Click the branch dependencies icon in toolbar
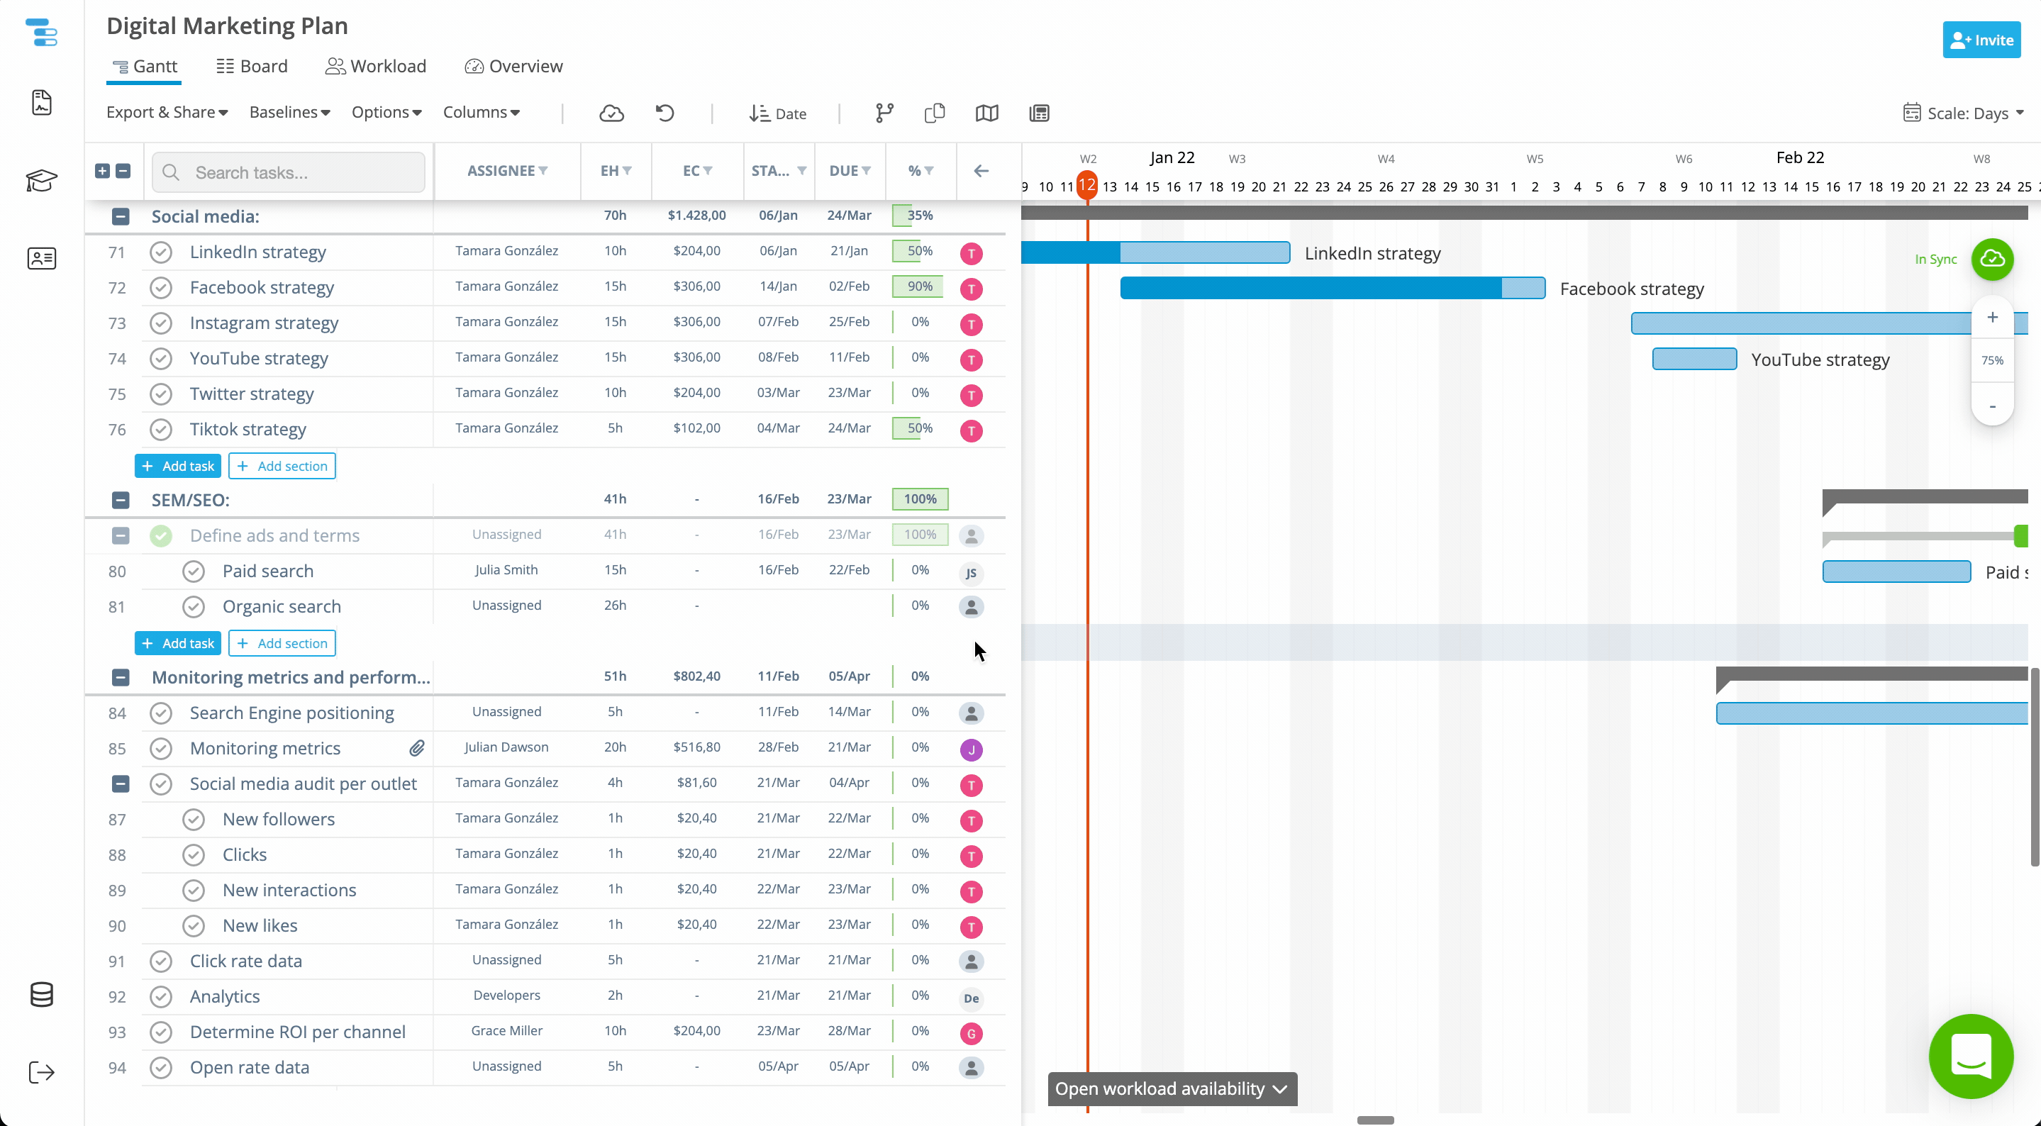 pyautogui.click(x=884, y=113)
